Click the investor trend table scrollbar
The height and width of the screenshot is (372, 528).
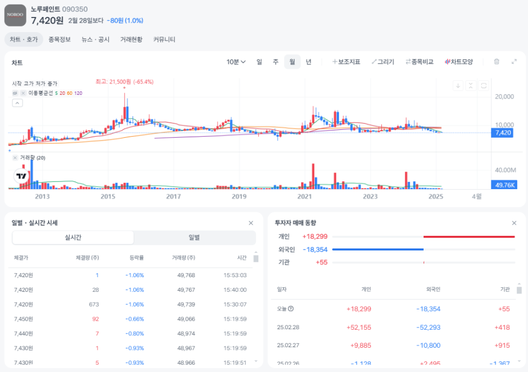tap(519, 290)
